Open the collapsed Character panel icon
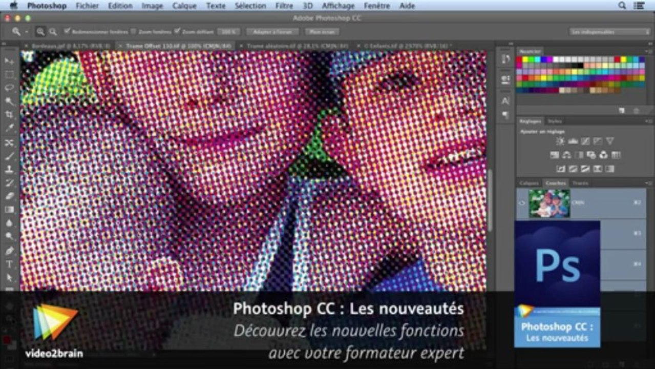 coord(505,101)
